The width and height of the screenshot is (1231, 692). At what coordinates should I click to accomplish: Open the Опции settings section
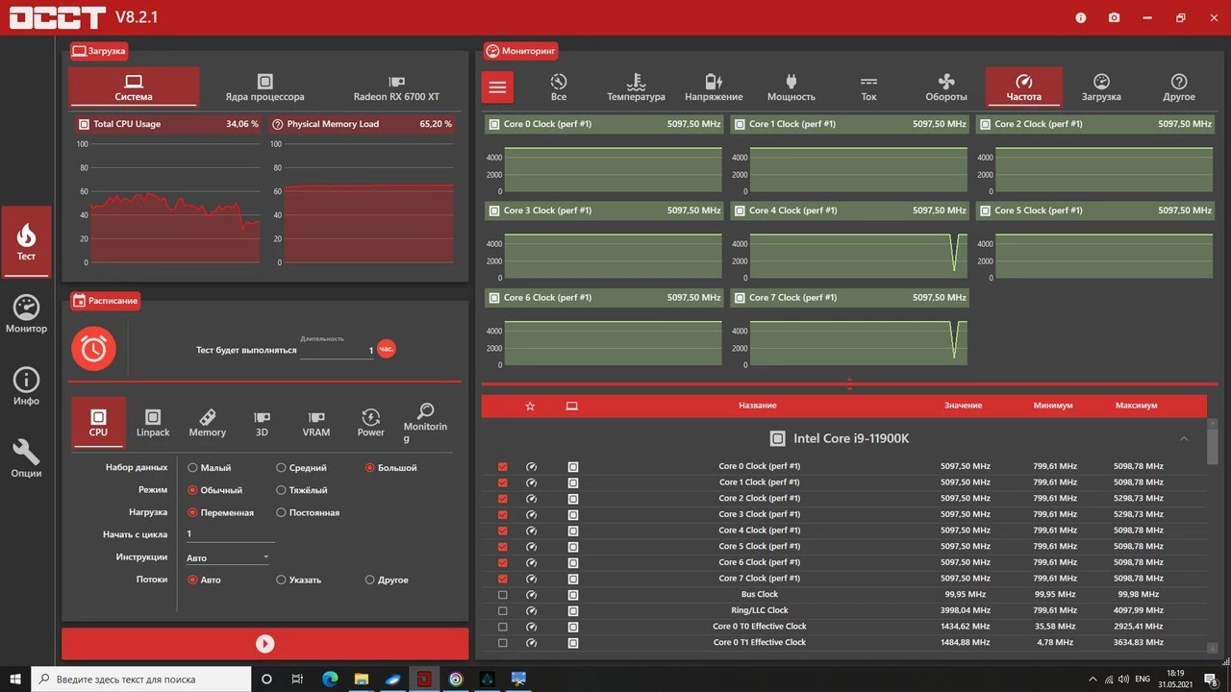coord(26,458)
